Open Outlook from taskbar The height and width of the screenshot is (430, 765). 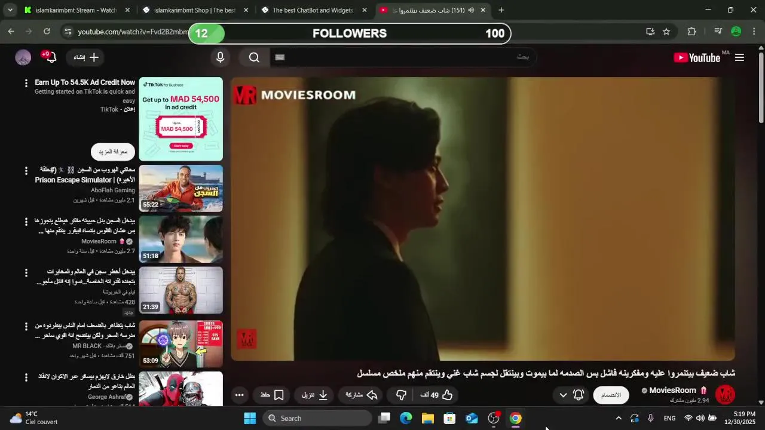tap(472, 418)
